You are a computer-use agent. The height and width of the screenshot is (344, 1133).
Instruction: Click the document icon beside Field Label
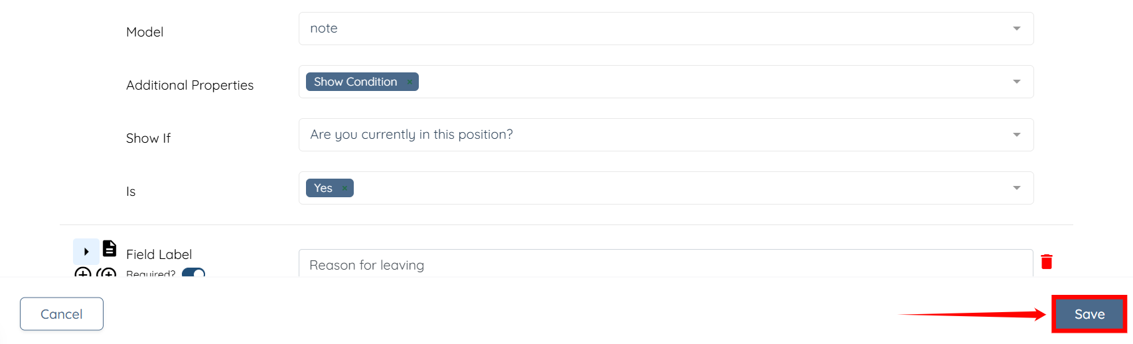click(x=110, y=248)
